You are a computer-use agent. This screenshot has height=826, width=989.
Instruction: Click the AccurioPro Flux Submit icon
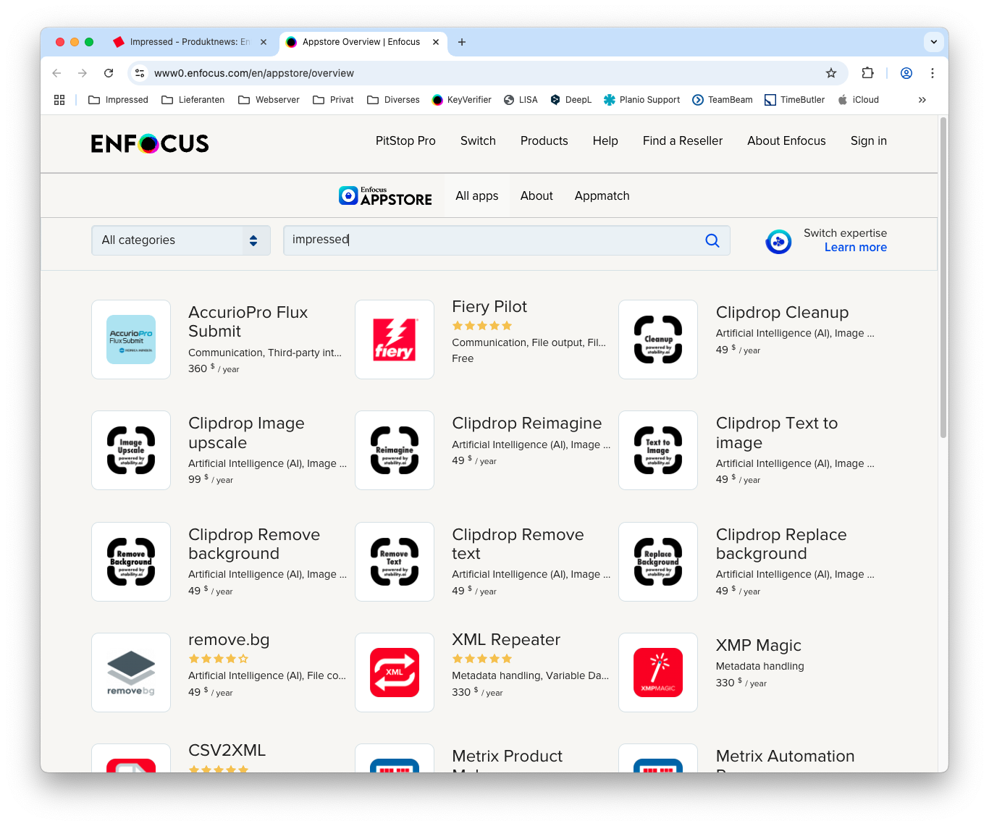[x=130, y=339]
